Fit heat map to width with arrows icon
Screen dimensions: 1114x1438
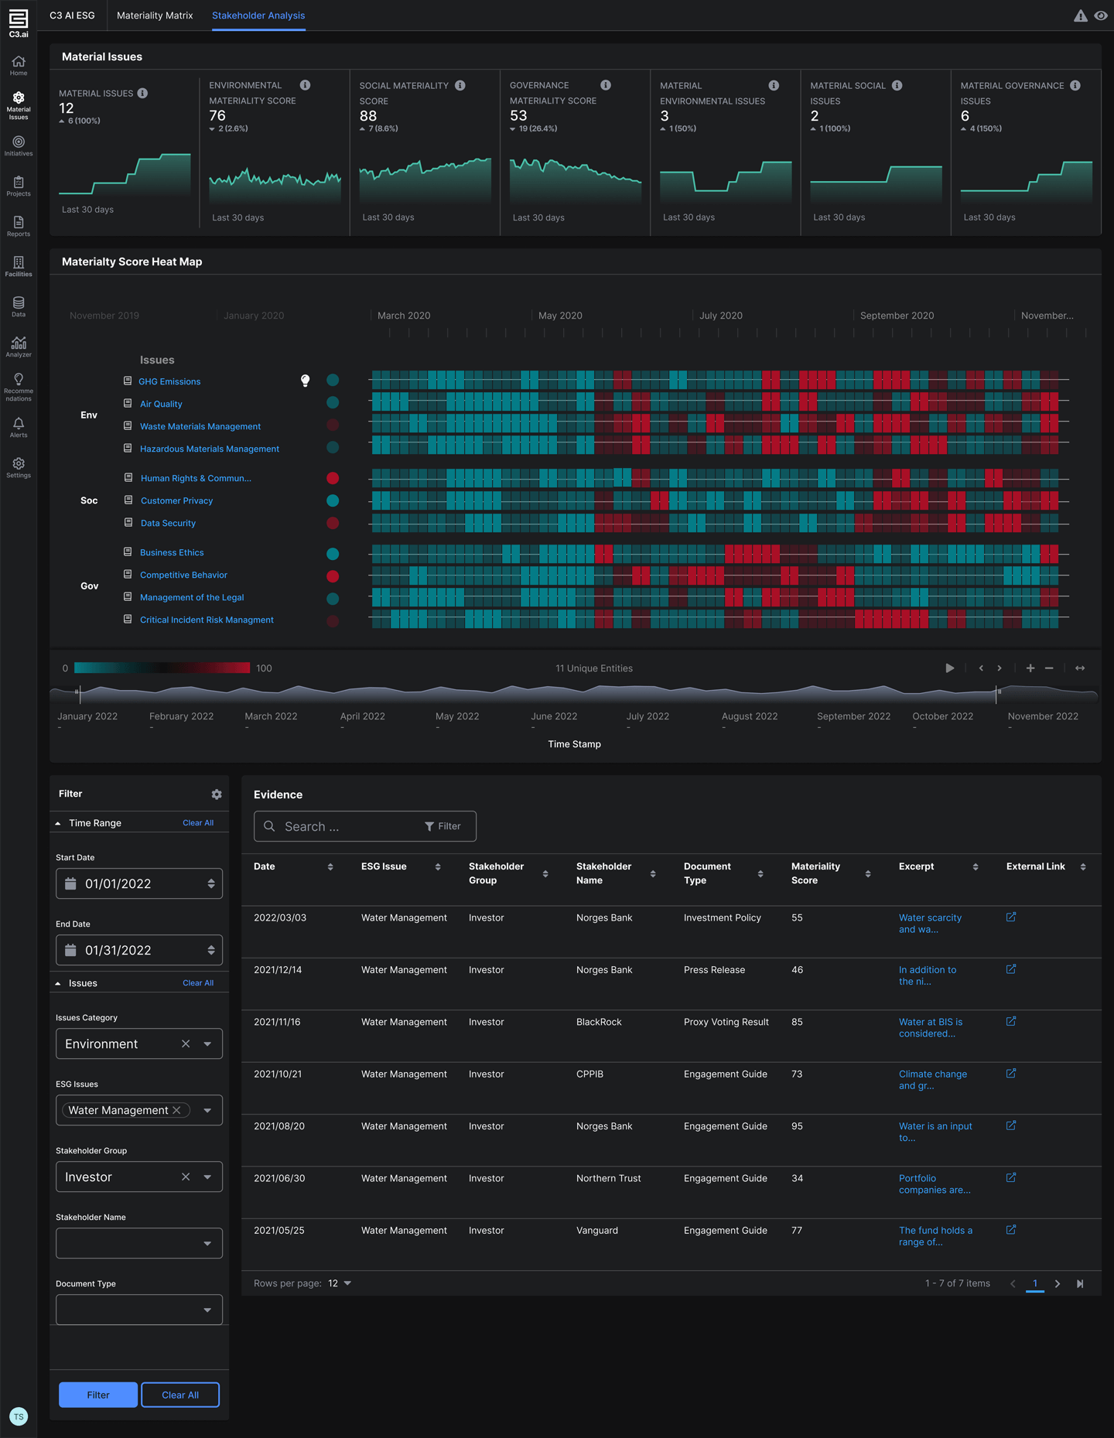pyautogui.click(x=1080, y=668)
